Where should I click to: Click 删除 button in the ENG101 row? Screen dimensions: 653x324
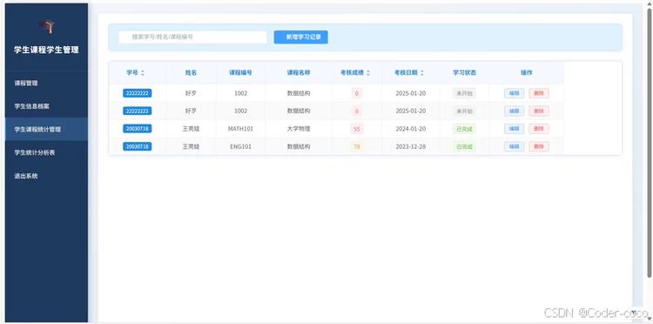point(539,146)
